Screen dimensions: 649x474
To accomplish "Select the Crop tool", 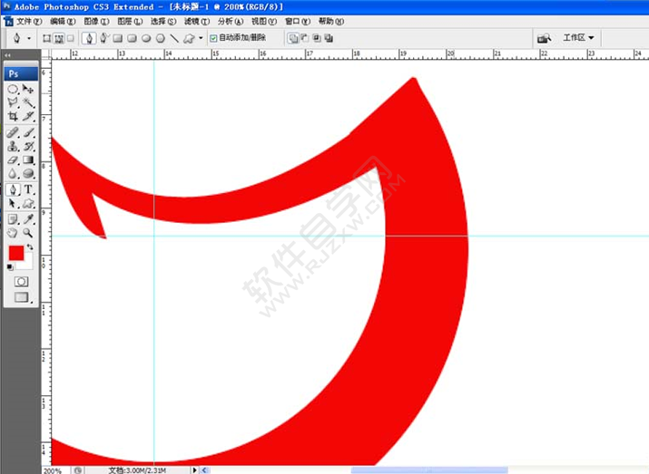I will pos(14,117).
